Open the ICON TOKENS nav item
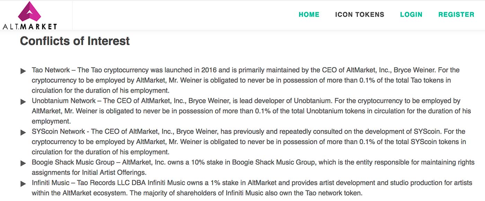The width and height of the screenshot is (485, 201). tap(360, 15)
